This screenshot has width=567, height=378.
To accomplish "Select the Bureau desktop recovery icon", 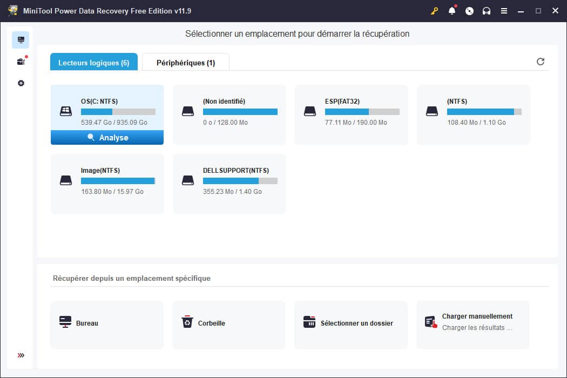I will [x=65, y=321].
